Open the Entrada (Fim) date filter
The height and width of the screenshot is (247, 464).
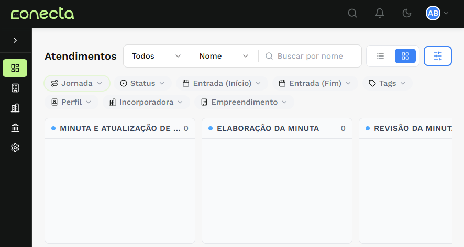315,83
